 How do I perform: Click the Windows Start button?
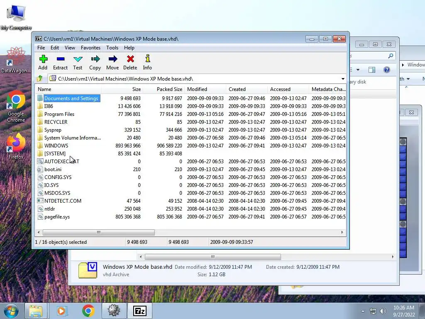11,311
